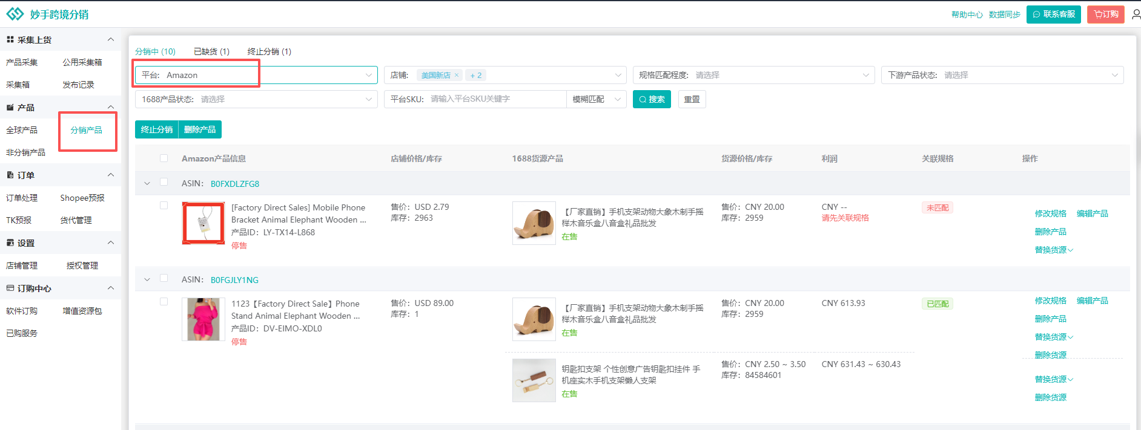Collapse the 采集上货 sidebar section
The height and width of the screenshot is (430, 1141).
pos(111,40)
